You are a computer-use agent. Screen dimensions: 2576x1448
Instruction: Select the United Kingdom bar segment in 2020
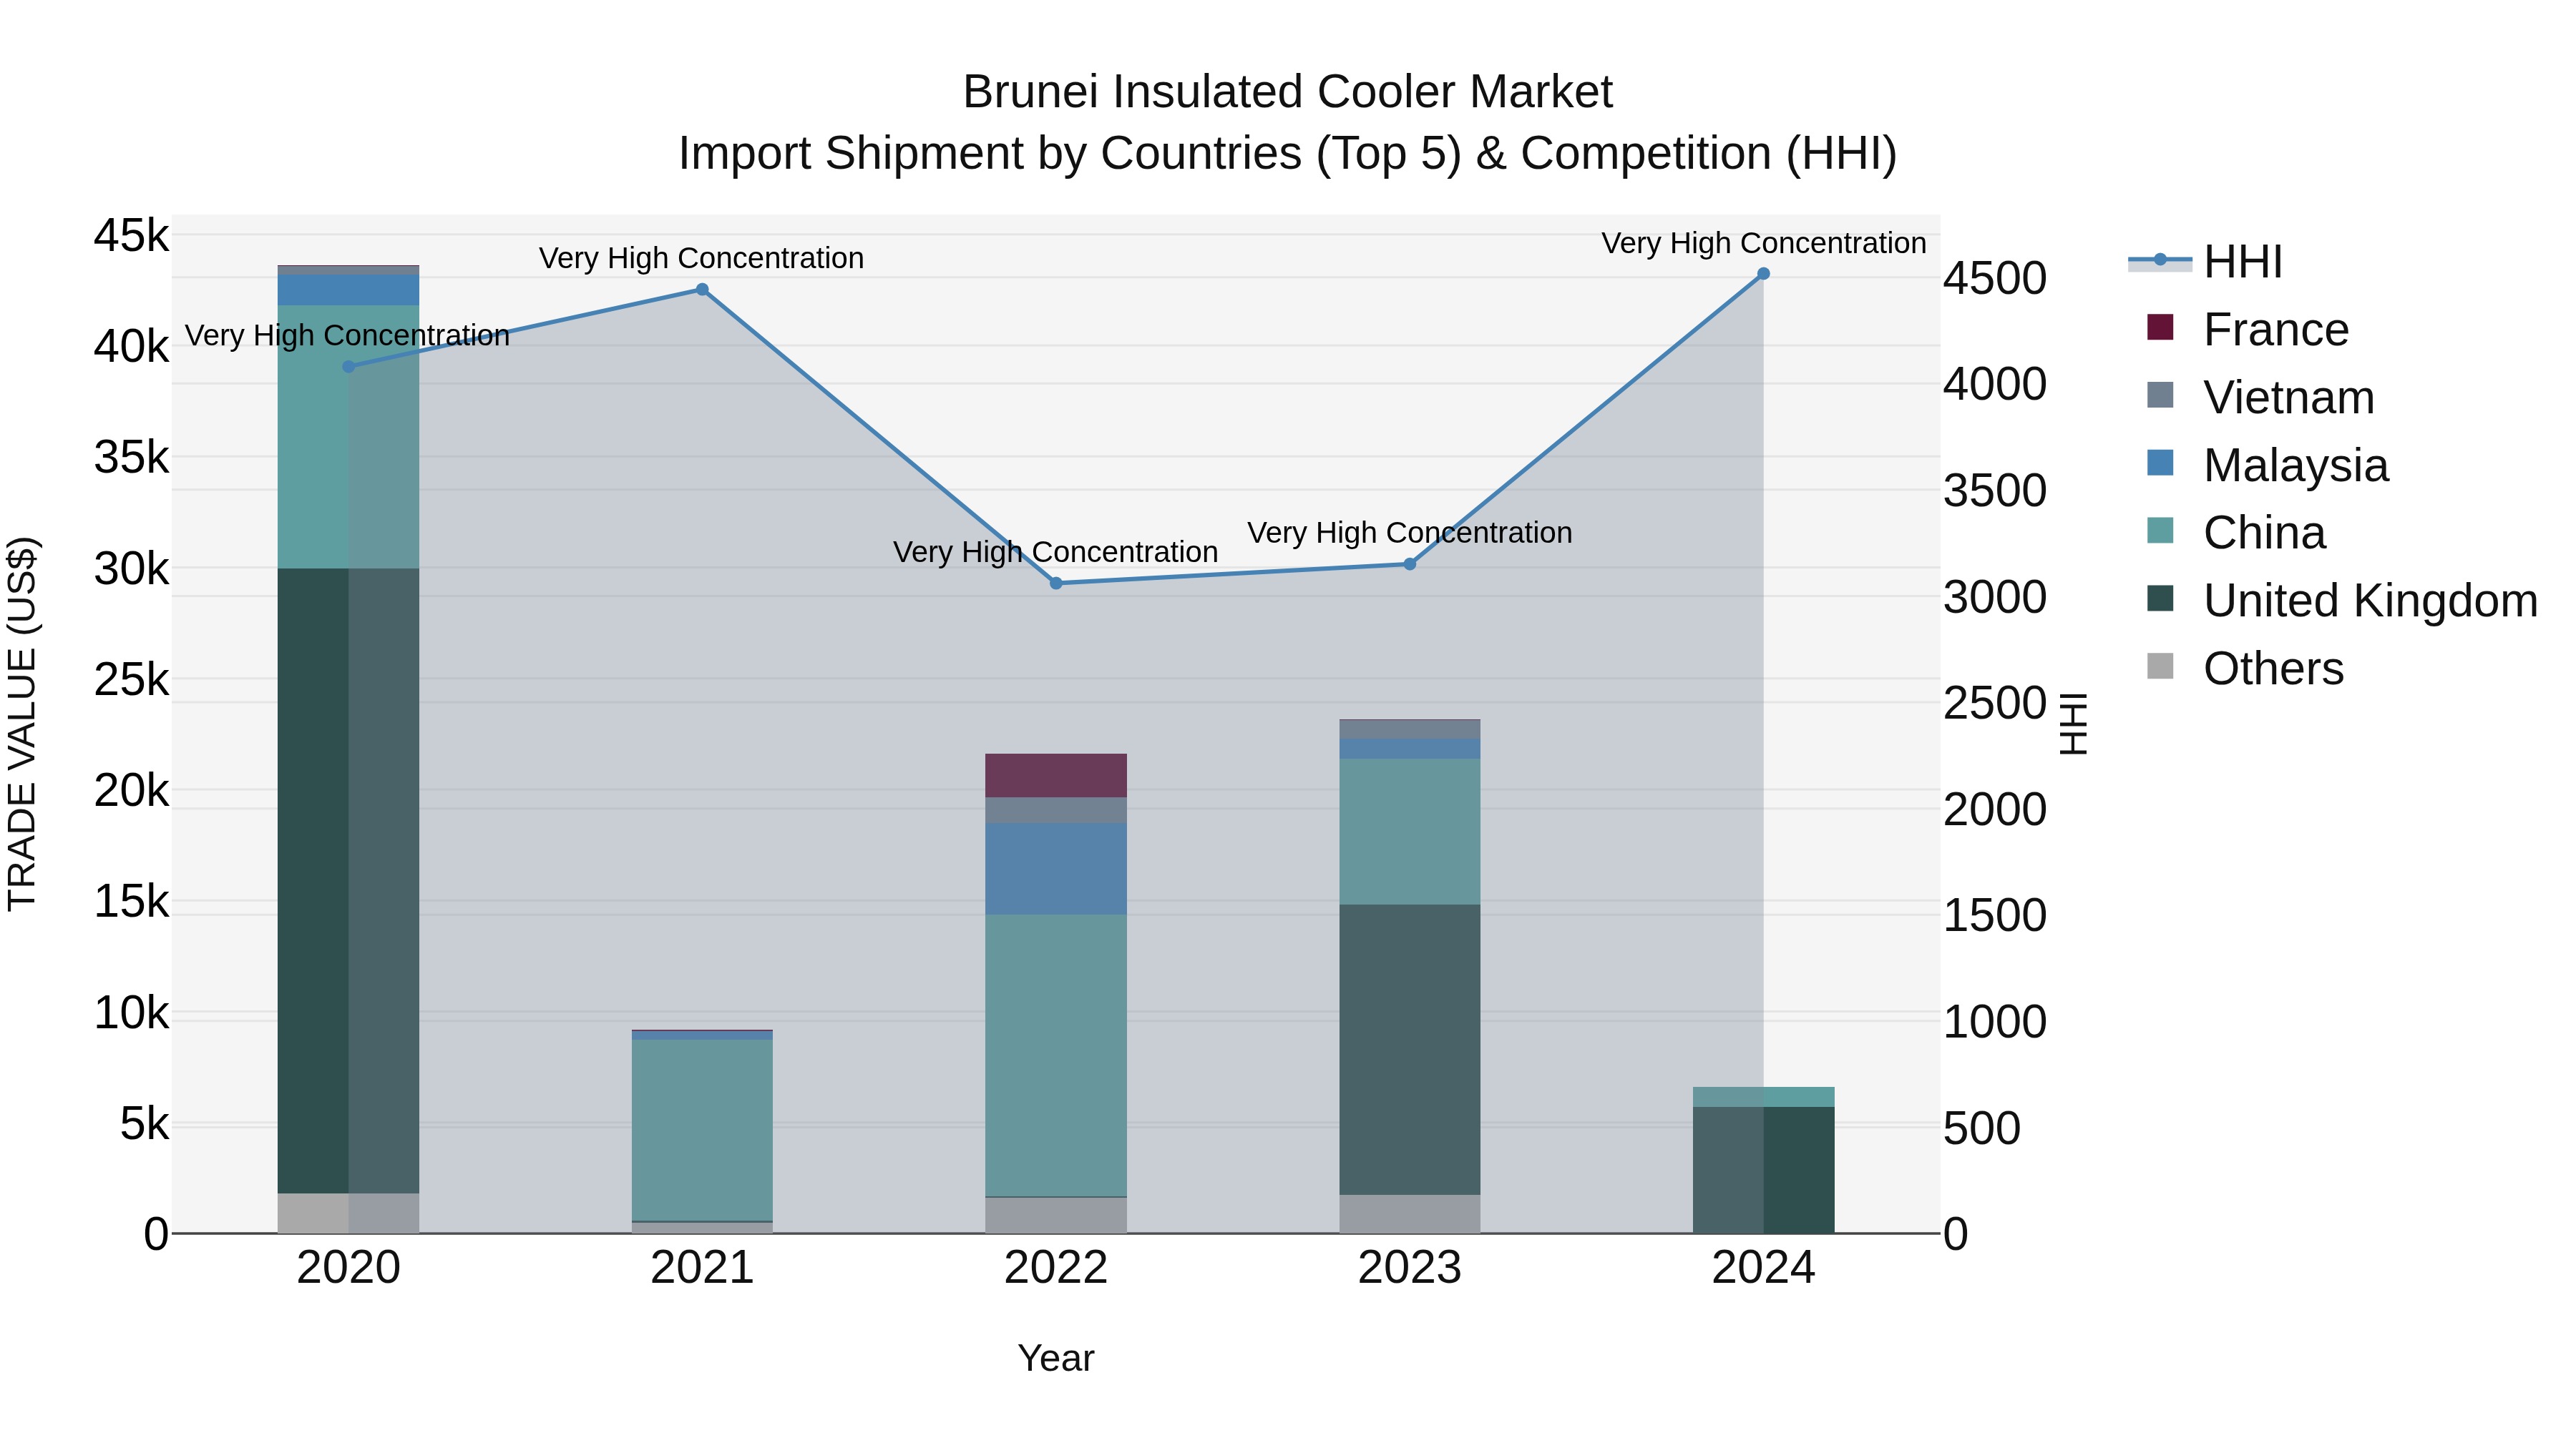pyautogui.click(x=349, y=880)
